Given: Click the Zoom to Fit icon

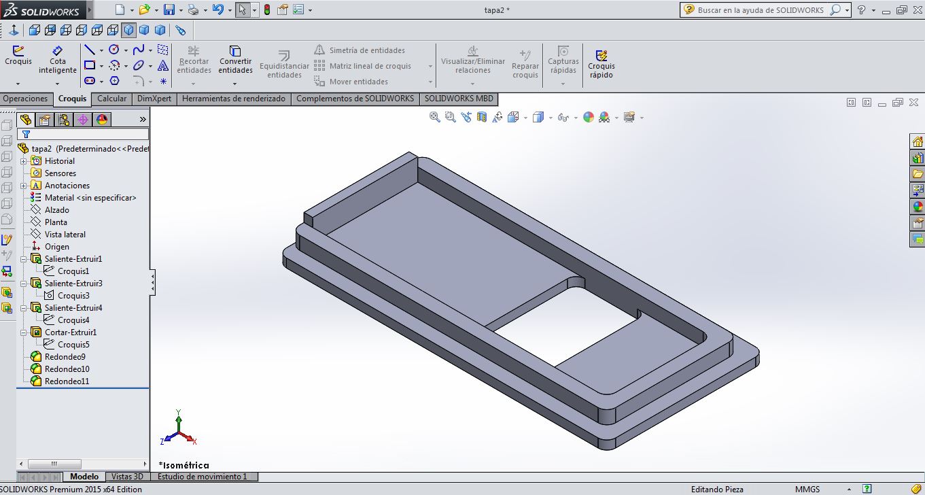Looking at the screenshot, I should point(435,117).
